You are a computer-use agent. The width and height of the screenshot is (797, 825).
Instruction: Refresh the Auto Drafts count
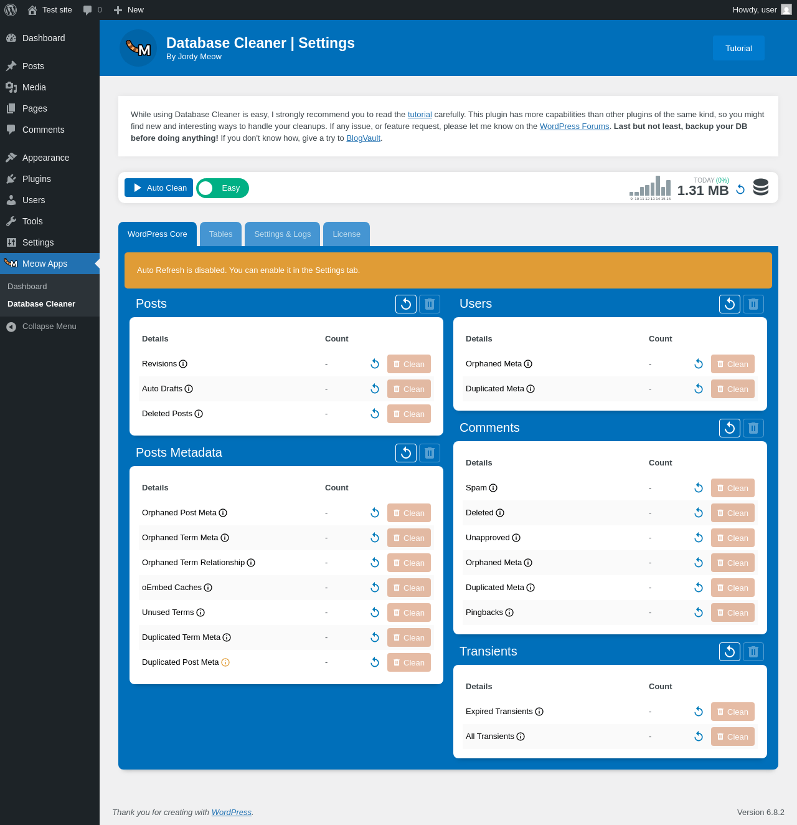[375, 389]
